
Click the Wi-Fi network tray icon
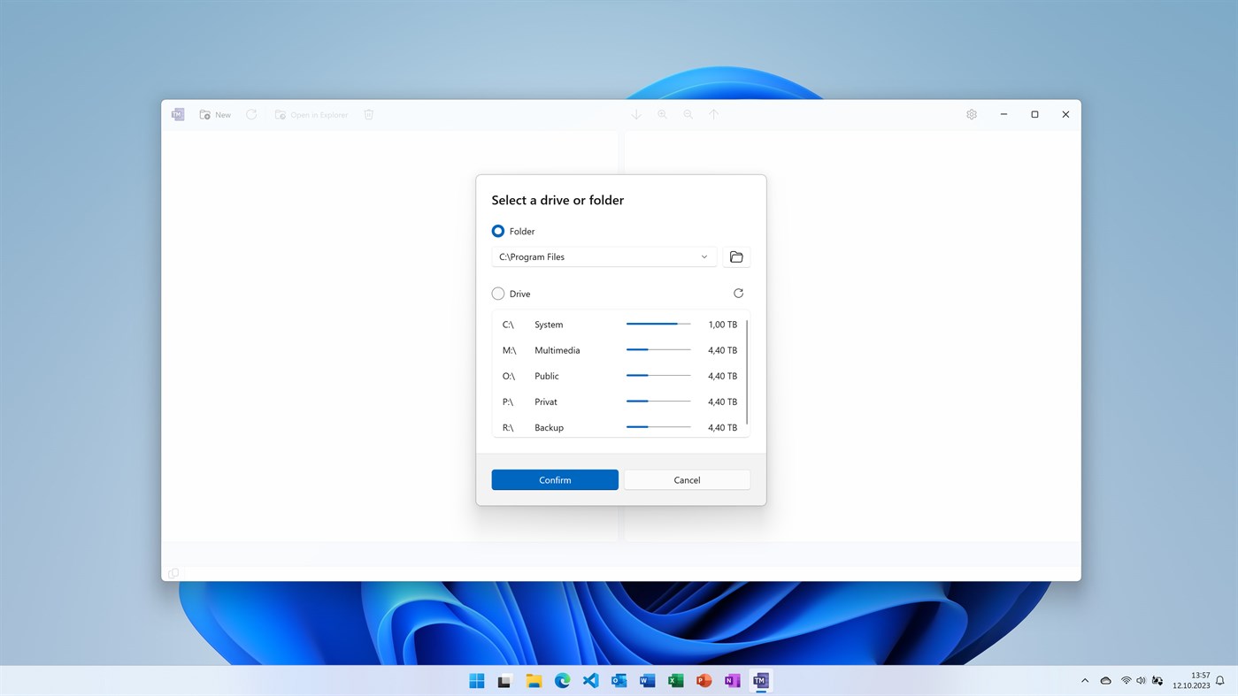point(1126,681)
